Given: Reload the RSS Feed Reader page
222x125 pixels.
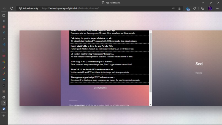Looking at the screenshot, I should pos(12,8).
